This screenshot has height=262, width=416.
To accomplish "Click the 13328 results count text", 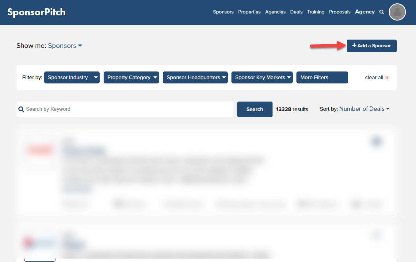I will tap(292, 109).
